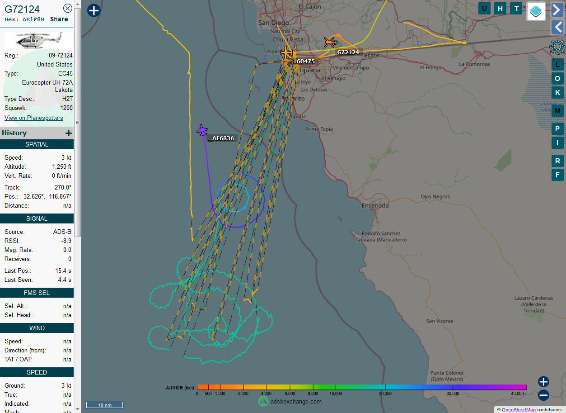Click the SIGNAL section header
566x413 pixels.
[37, 218]
